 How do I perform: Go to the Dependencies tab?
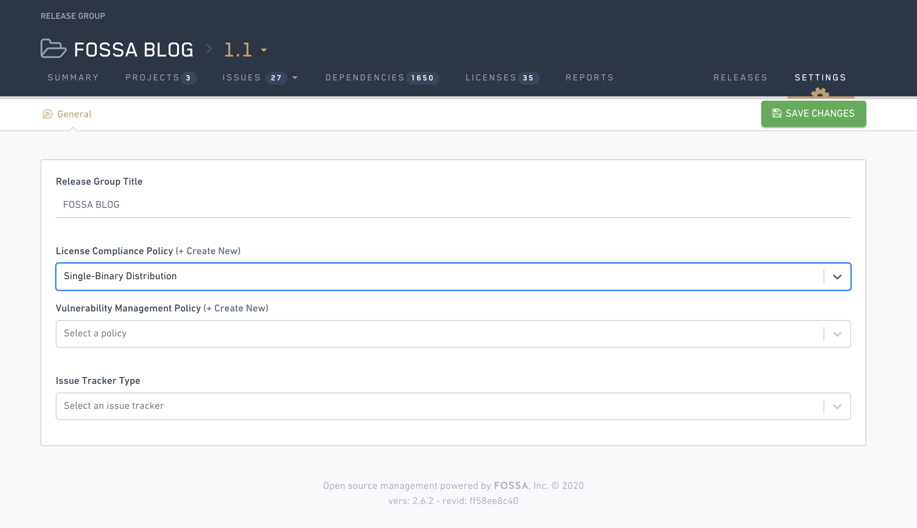[x=365, y=77]
